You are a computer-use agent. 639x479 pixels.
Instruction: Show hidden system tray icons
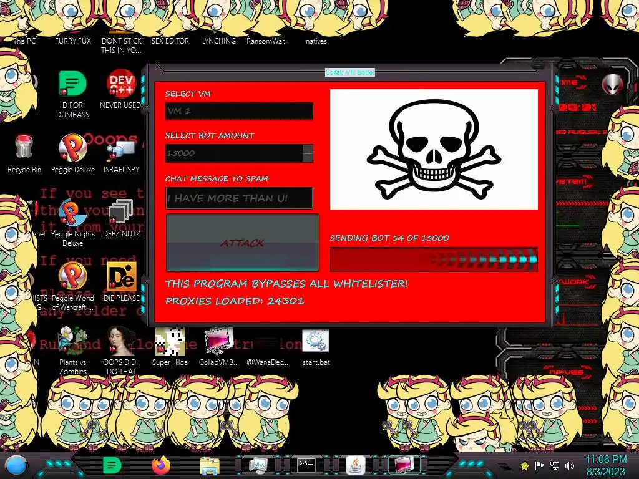tap(505, 466)
